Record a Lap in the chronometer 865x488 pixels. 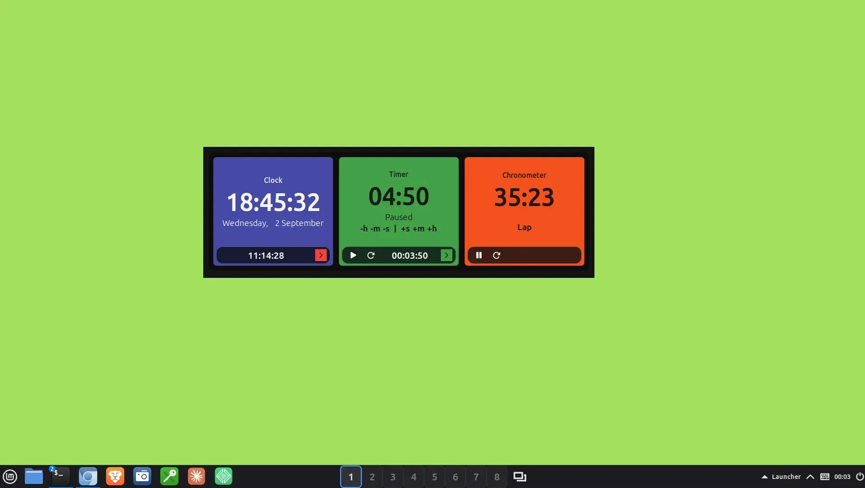tap(524, 227)
